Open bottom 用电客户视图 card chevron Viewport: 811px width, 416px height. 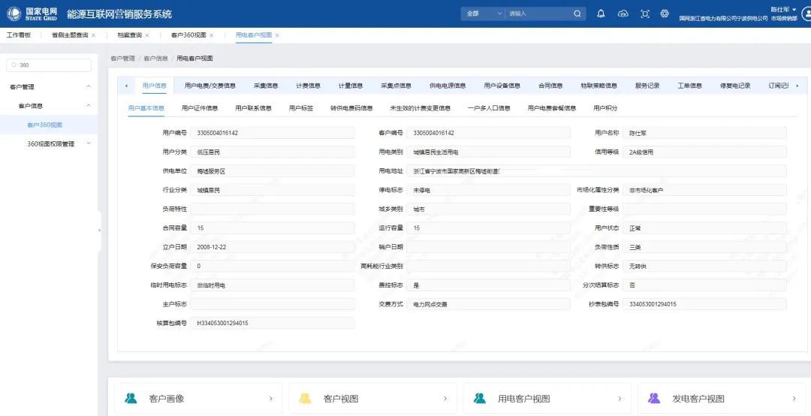(620, 399)
